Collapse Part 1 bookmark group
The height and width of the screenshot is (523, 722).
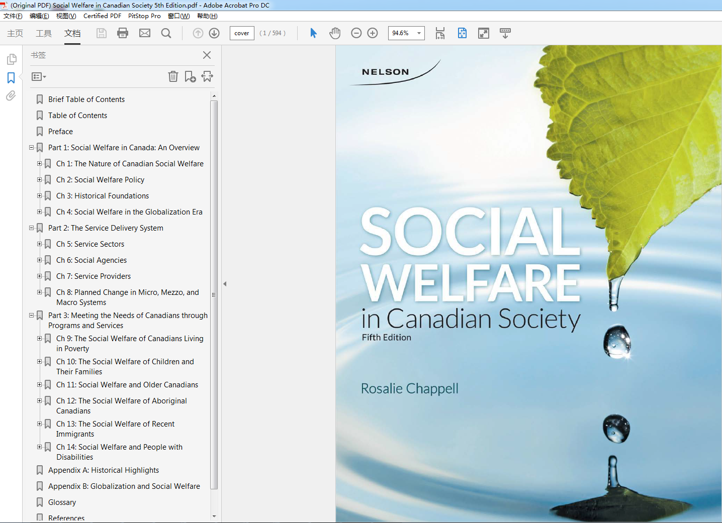click(31, 148)
